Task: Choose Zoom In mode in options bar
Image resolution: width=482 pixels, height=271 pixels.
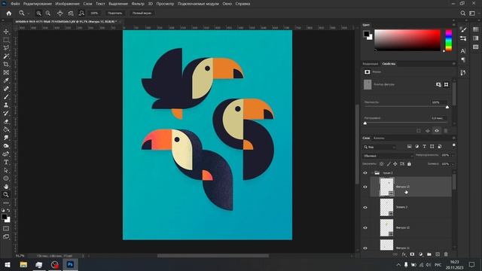Action: click(38, 14)
